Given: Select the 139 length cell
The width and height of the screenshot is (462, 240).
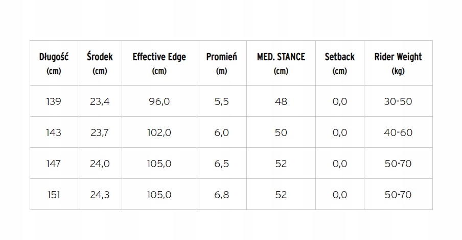Looking at the screenshot, I should 54,101.
